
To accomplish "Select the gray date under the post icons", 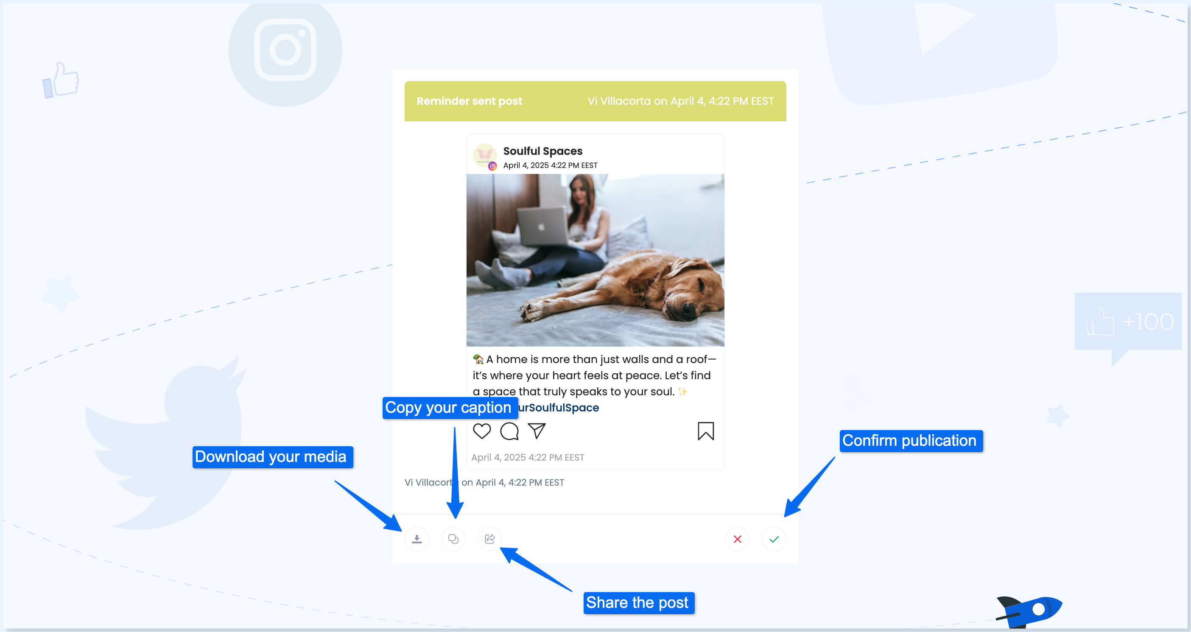I will click(528, 457).
